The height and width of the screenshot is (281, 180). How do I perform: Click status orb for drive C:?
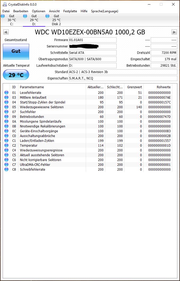pyautogui.click(x=2, y=16)
